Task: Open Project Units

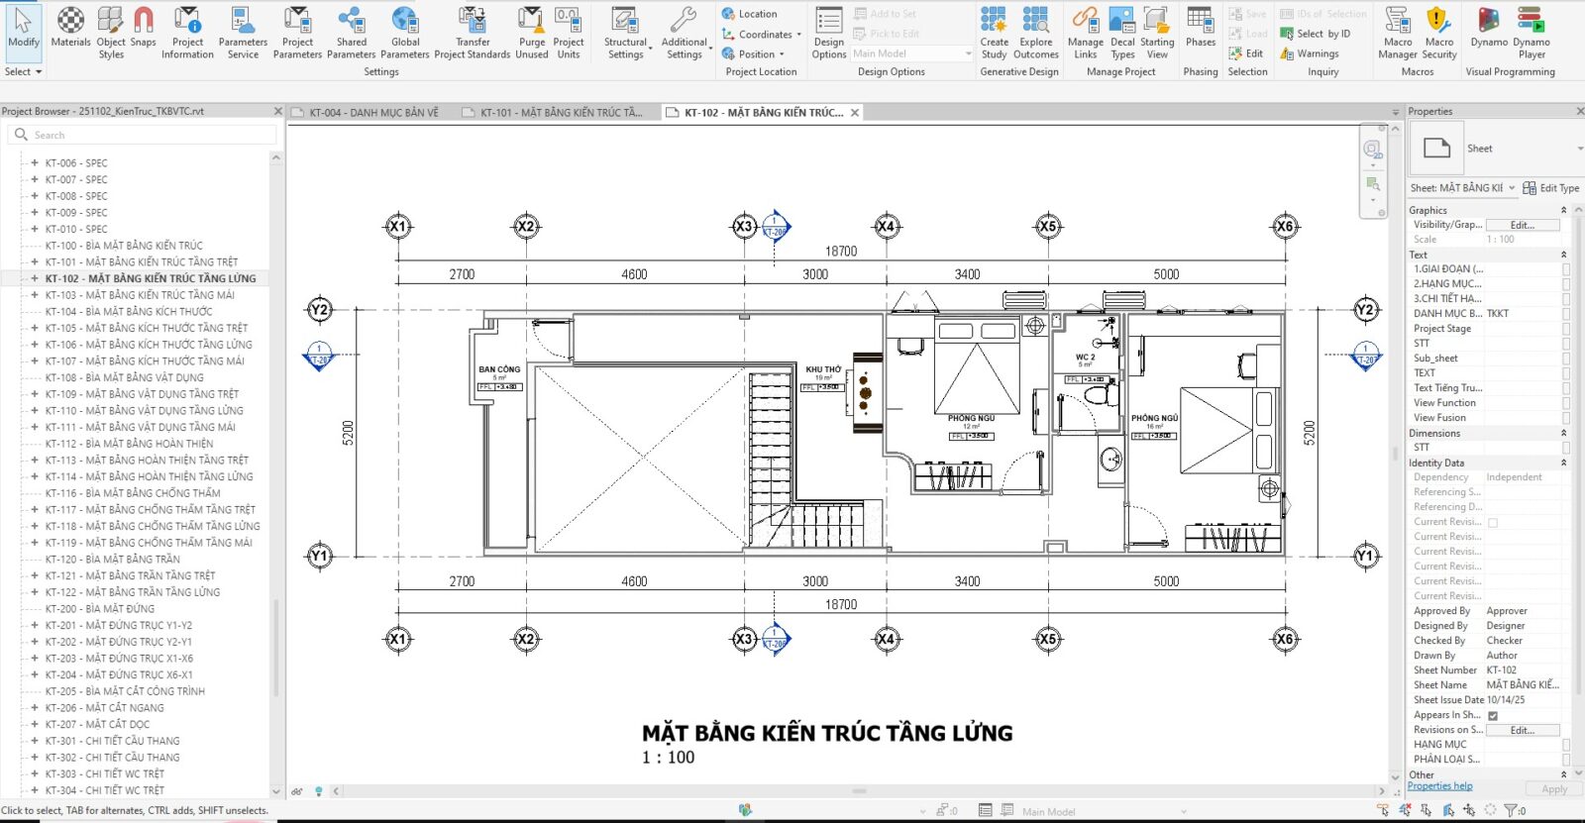Action: pos(568,33)
